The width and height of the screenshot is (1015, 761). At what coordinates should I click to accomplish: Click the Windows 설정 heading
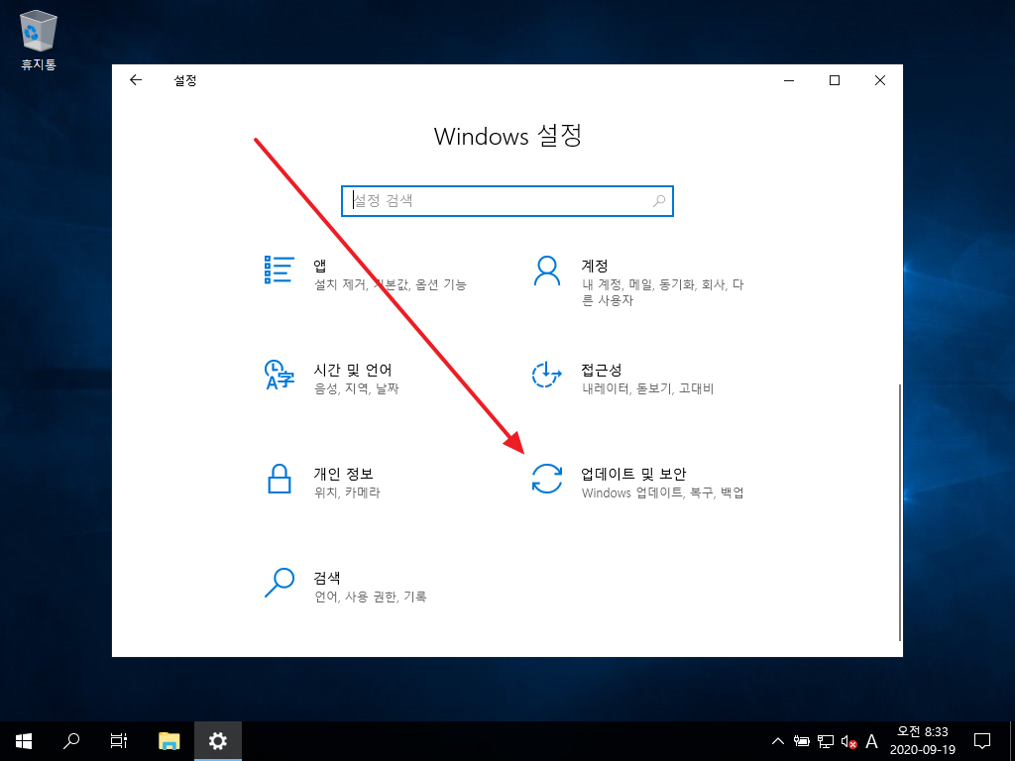[x=507, y=136]
